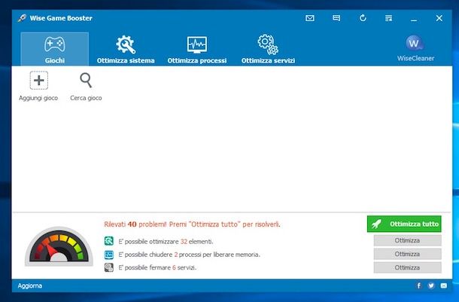Open the Giochi tab
This screenshot has width=459, height=302.
click(55, 49)
